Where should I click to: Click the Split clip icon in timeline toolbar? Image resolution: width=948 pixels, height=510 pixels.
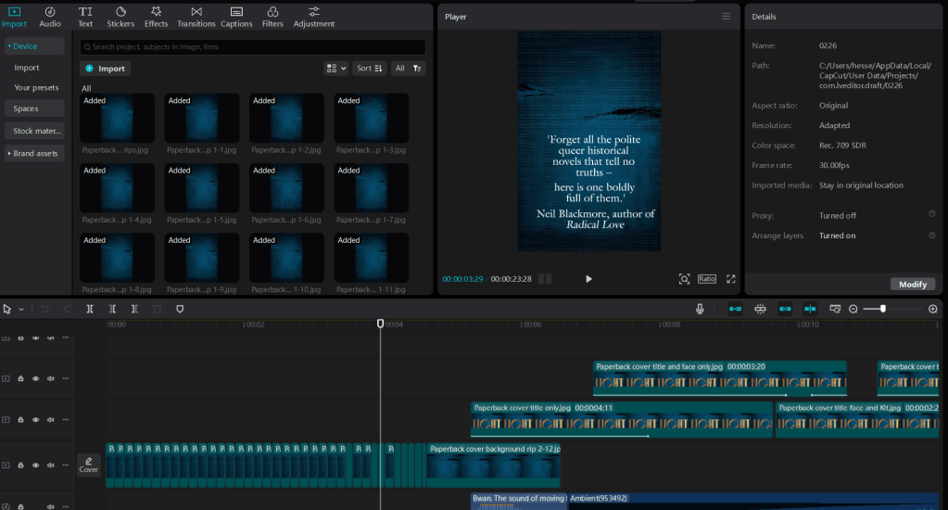90,309
